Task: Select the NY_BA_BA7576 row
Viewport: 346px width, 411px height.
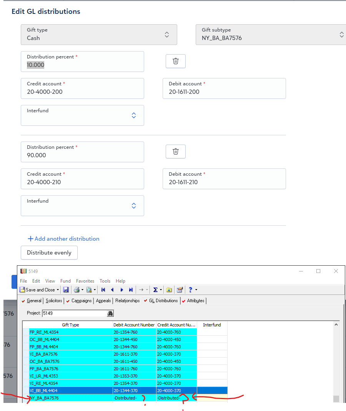Action: [125, 398]
